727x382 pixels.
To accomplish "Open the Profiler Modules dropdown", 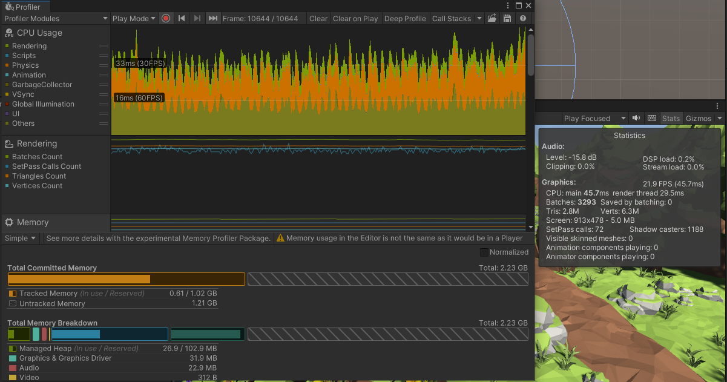I will coord(55,18).
